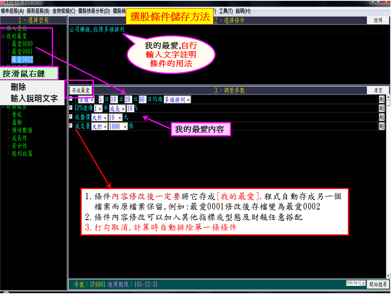Select 最愛0000 in the tree
Image resolution: width=392 pixels, height=294 pixels.
click(22, 44)
